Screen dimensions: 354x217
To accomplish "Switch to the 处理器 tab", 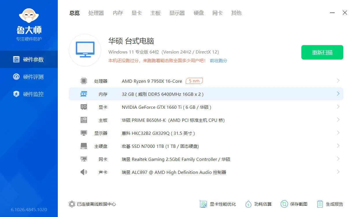I will [x=96, y=13].
